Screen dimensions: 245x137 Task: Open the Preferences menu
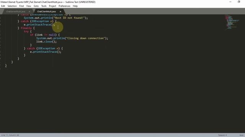click(64, 6)
